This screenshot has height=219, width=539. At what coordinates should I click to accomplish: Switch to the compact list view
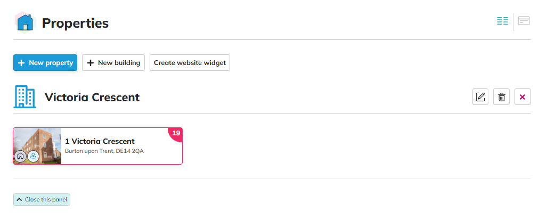(x=502, y=21)
